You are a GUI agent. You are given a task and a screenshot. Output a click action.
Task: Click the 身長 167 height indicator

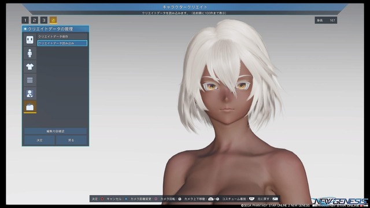point(326,20)
